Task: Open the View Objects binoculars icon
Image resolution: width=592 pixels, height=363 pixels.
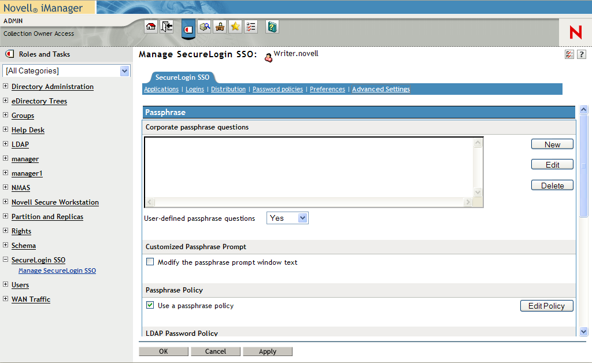Action: 205,27
